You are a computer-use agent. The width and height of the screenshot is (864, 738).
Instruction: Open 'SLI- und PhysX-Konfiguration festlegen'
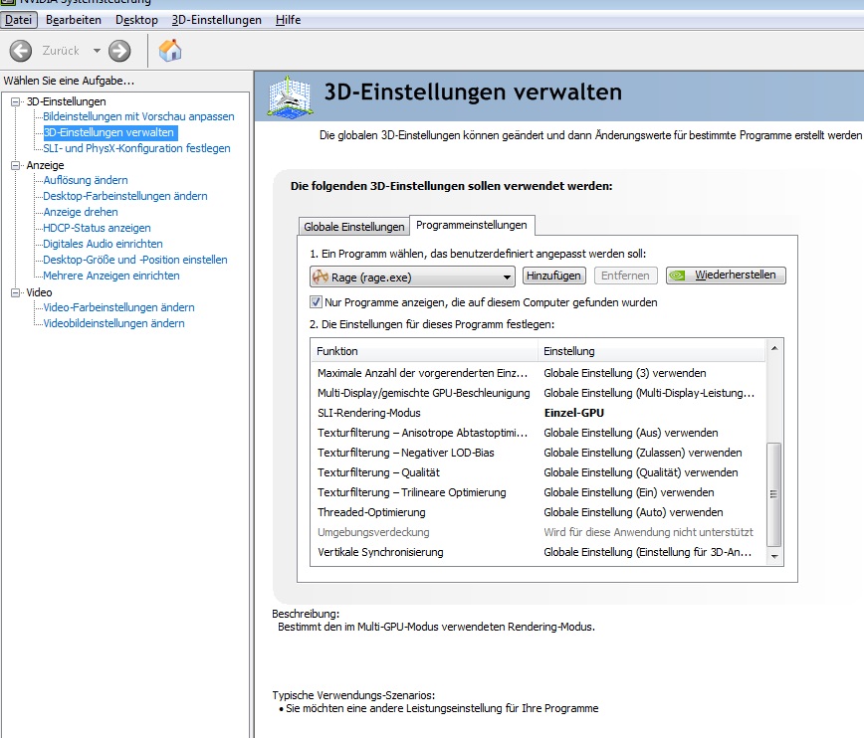pos(136,148)
